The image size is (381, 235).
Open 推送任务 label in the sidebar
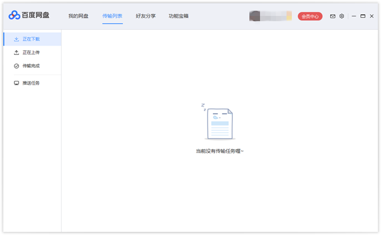(31, 83)
